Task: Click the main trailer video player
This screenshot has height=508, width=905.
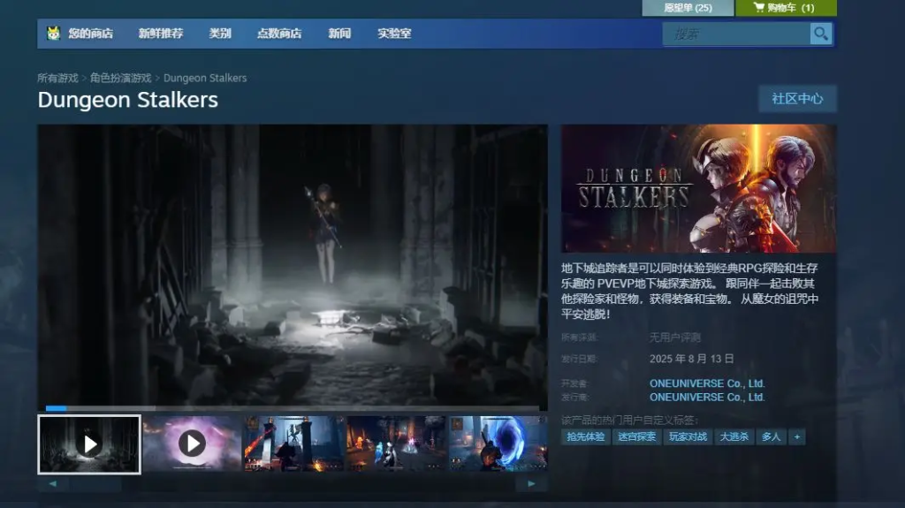Action: tap(293, 266)
